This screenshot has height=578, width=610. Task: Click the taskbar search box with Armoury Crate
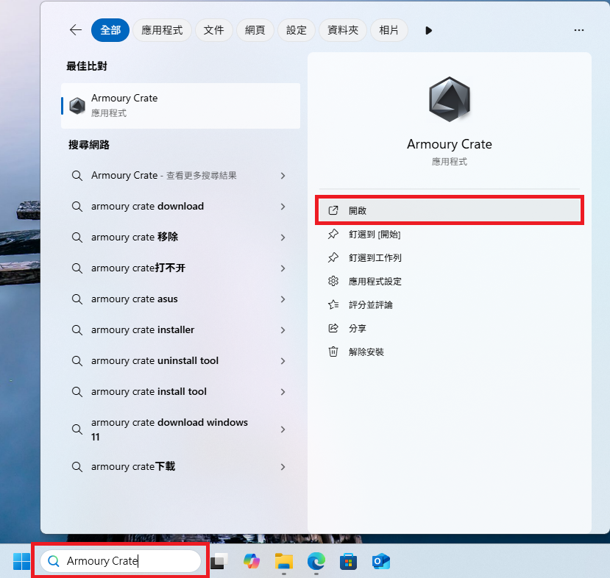pos(120,561)
